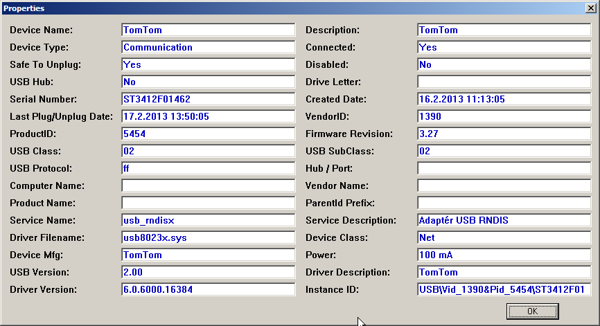
Task: Click the OK button
Action: [x=532, y=311]
